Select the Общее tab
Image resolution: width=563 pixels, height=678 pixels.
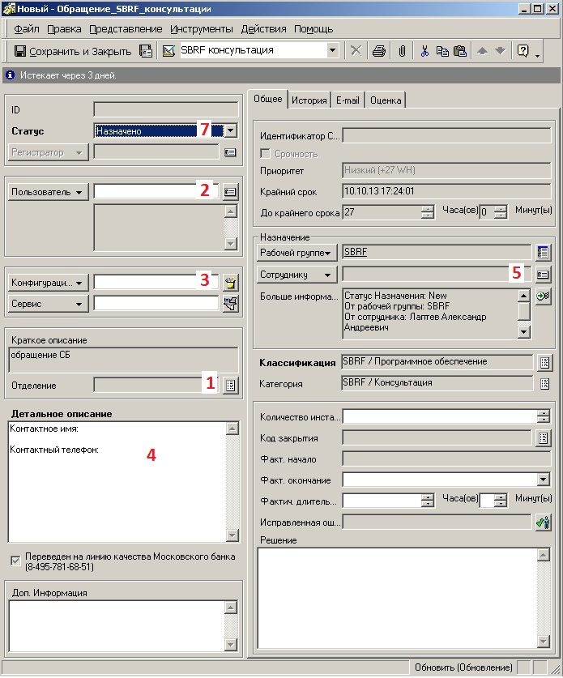(x=267, y=99)
